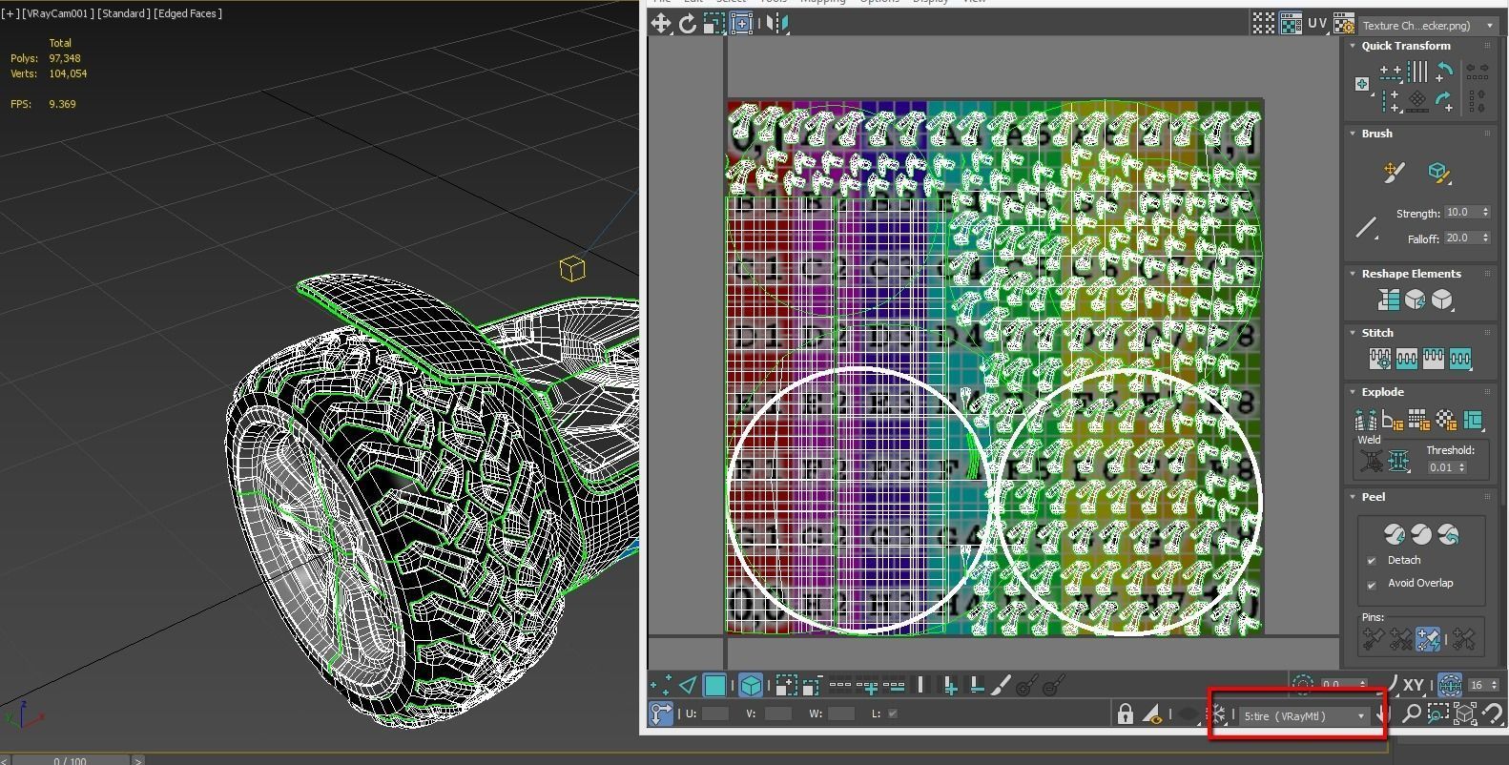1509x765 pixels.
Task: Click the UV coordinate space button
Action: [x=1317, y=24]
